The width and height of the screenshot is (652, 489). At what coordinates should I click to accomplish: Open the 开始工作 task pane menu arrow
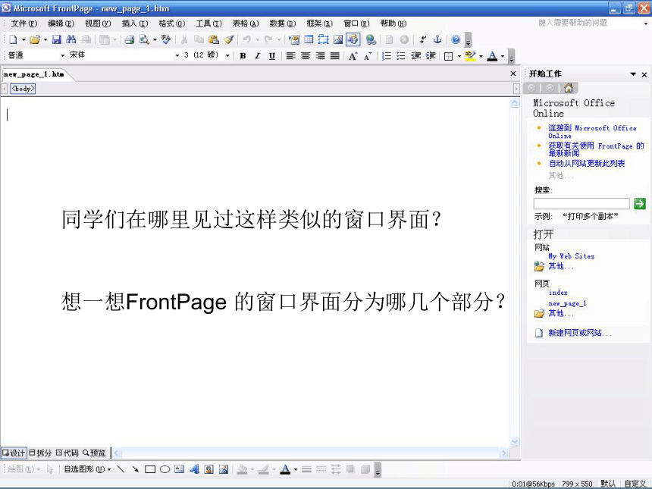coord(633,74)
